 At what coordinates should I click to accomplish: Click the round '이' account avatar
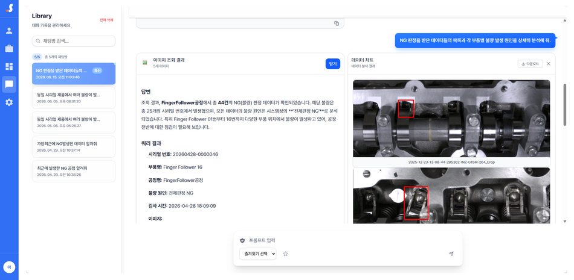9,267
